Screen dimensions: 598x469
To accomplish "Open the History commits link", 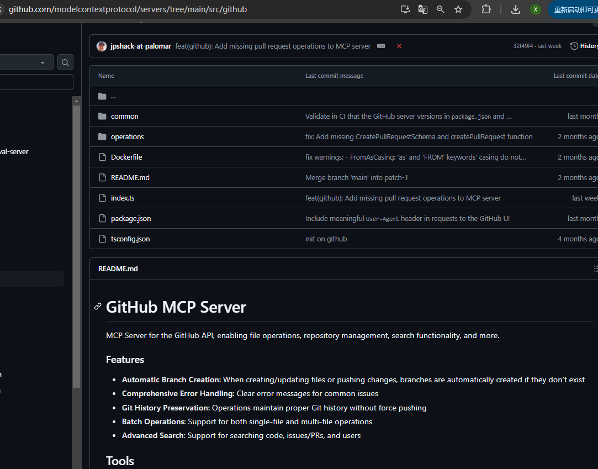I will (x=584, y=46).
